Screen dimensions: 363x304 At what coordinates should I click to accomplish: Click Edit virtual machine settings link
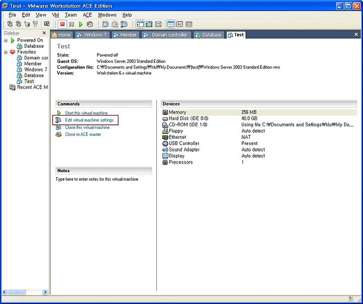[x=89, y=120]
